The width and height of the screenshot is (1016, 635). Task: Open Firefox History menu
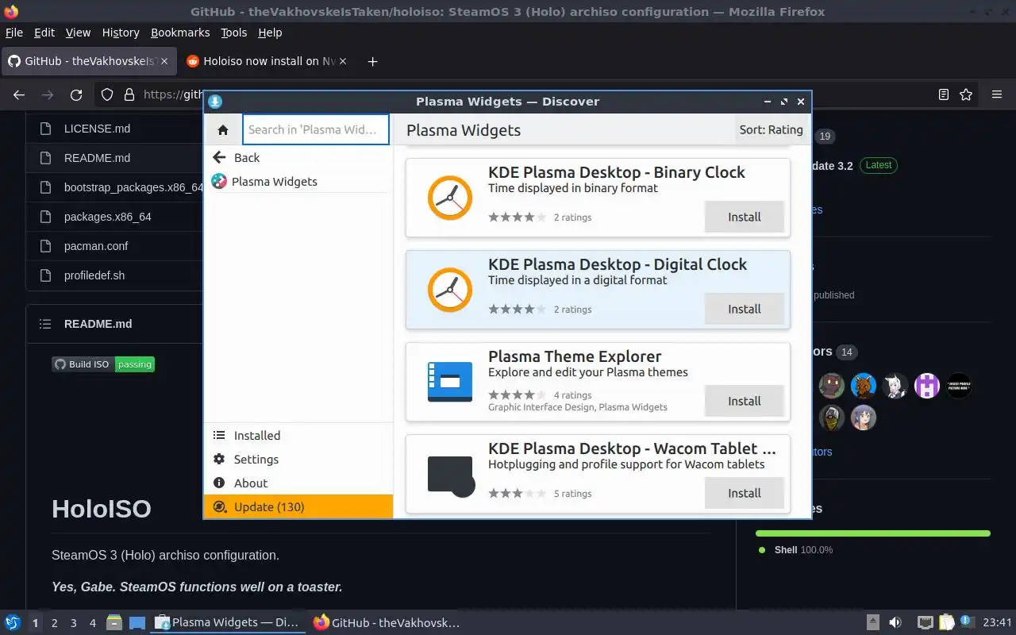coord(121,33)
